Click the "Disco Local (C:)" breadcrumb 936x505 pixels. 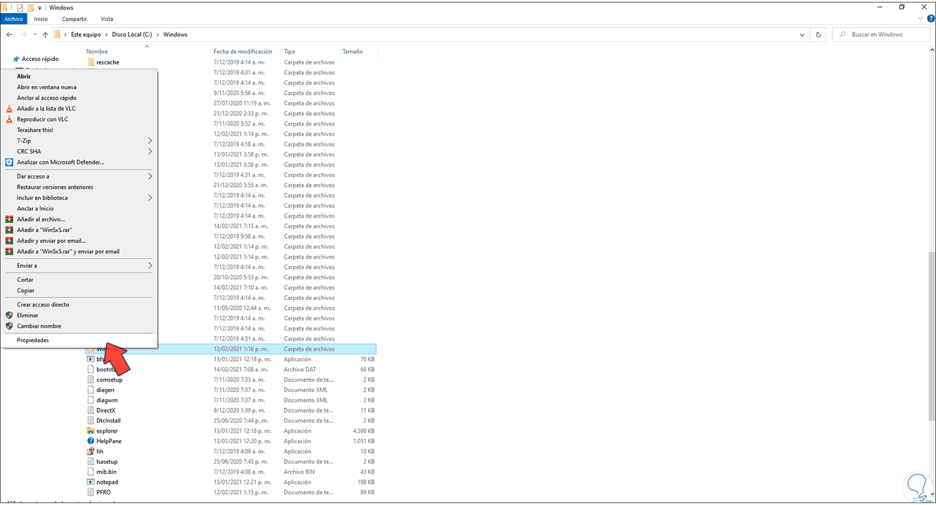(132, 34)
